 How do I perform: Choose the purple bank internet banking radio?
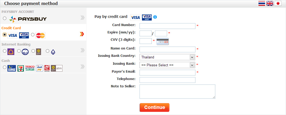click(x=5, y=51)
